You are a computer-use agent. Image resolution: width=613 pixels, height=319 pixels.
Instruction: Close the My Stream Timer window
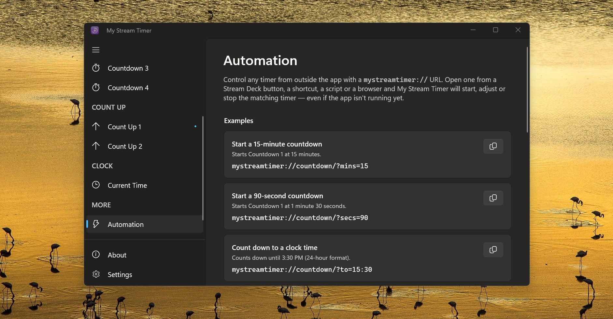click(518, 30)
